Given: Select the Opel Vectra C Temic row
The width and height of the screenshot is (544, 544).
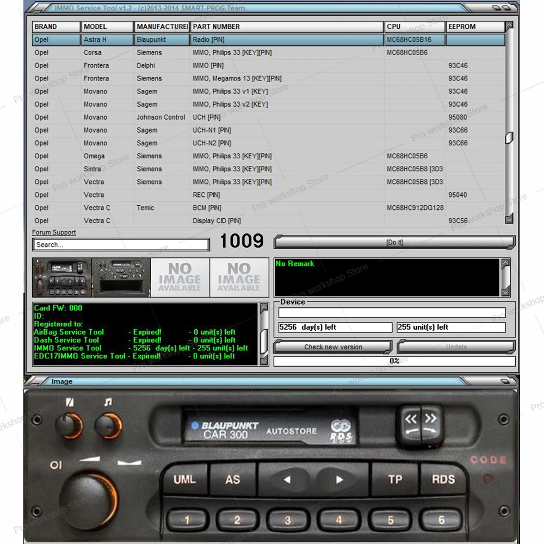Looking at the screenshot, I should tap(218, 208).
